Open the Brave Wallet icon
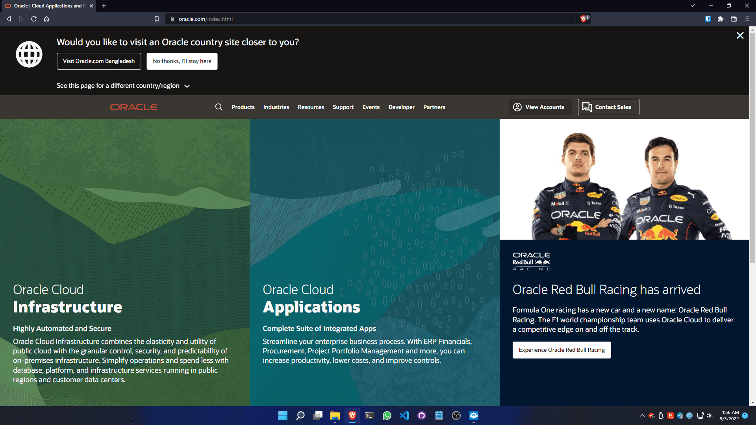 (x=734, y=19)
